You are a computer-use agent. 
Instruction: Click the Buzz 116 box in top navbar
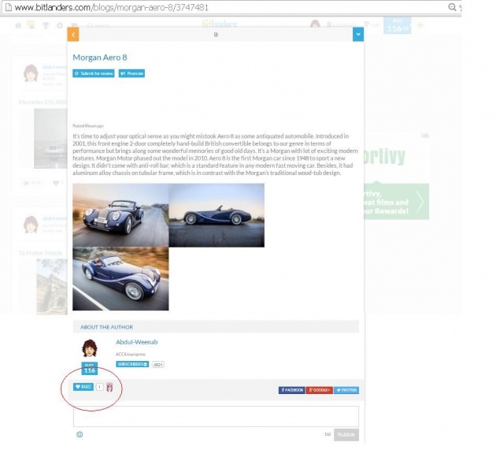click(398, 26)
